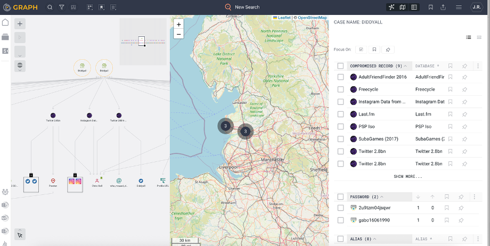Open the gear settings icon in sidebar
The height and width of the screenshot is (246, 490).
coord(5,192)
